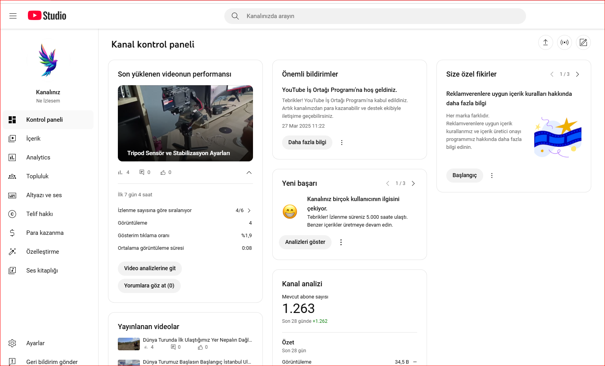Open three-dot menu beside Başlangıç
The height and width of the screenshot is (366, 605).
[492, 176]
